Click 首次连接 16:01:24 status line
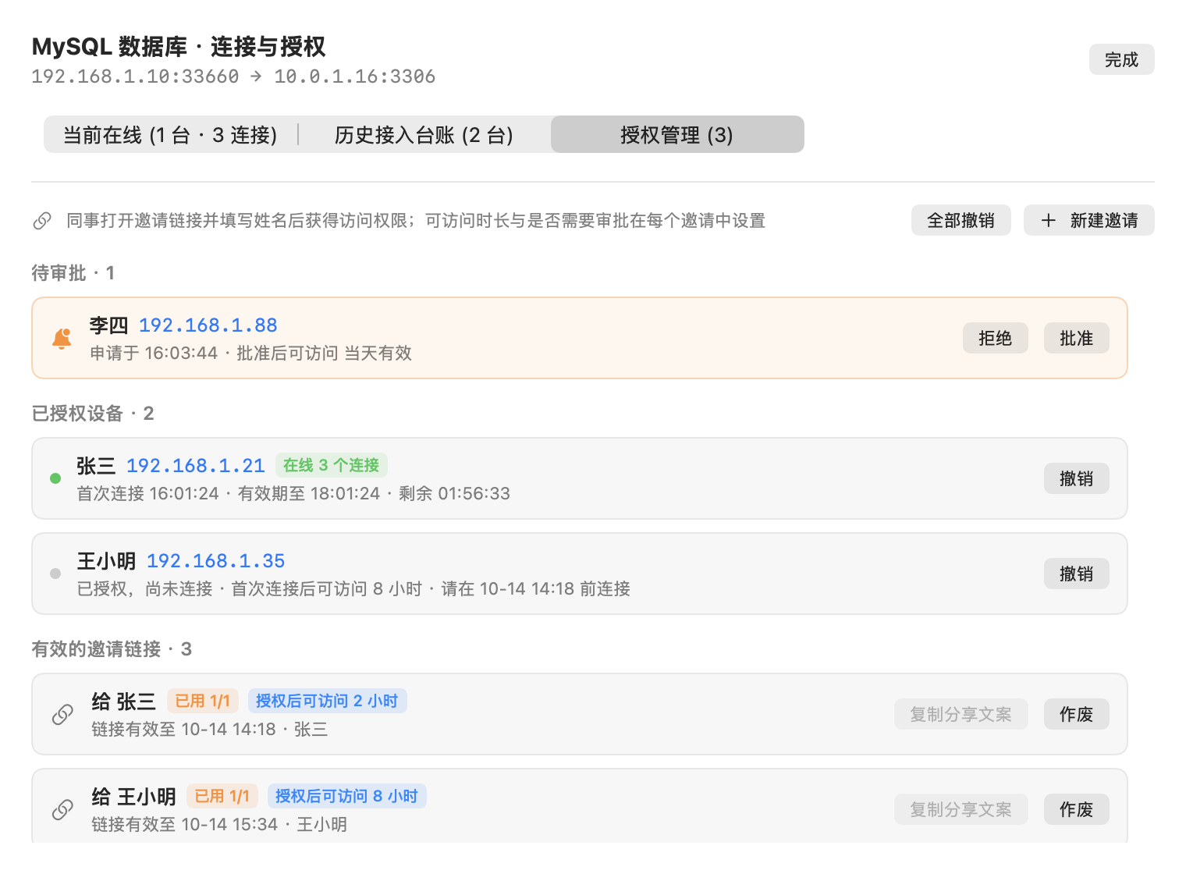Viewport: 1186px width, 874px height. [293, 494]
